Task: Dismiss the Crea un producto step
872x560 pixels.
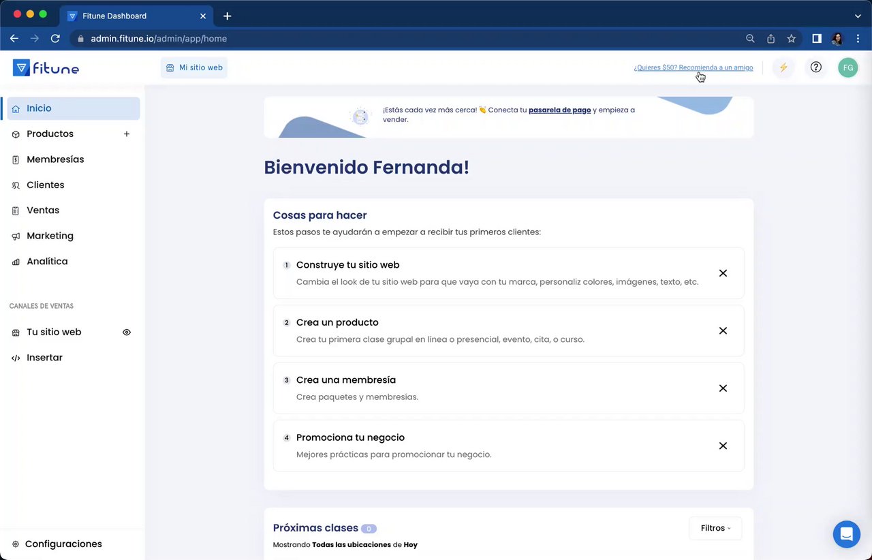Action: 723,330
